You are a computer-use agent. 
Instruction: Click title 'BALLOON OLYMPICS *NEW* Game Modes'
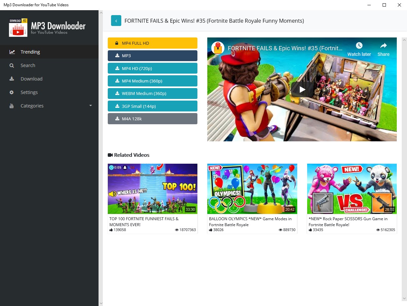coord(250,222)
